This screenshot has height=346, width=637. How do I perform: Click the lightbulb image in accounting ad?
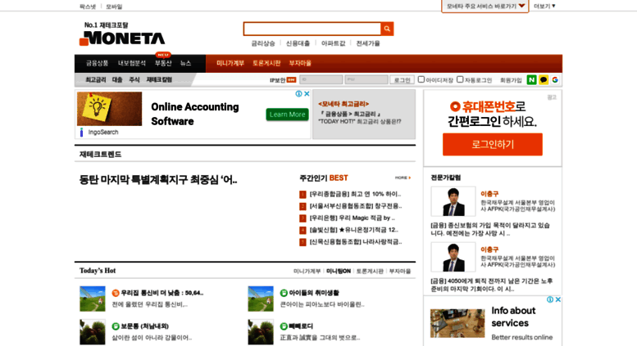109,109
